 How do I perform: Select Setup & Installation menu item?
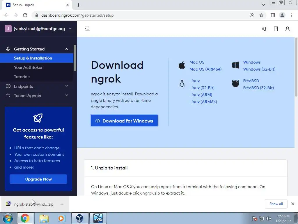point(37,58)
